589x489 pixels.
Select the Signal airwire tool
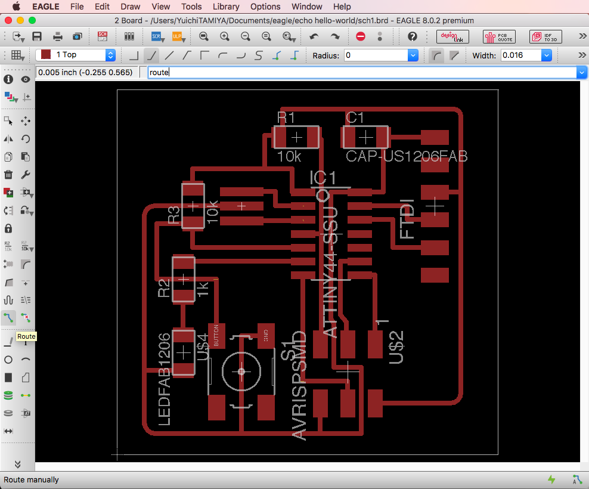[26, 395]
